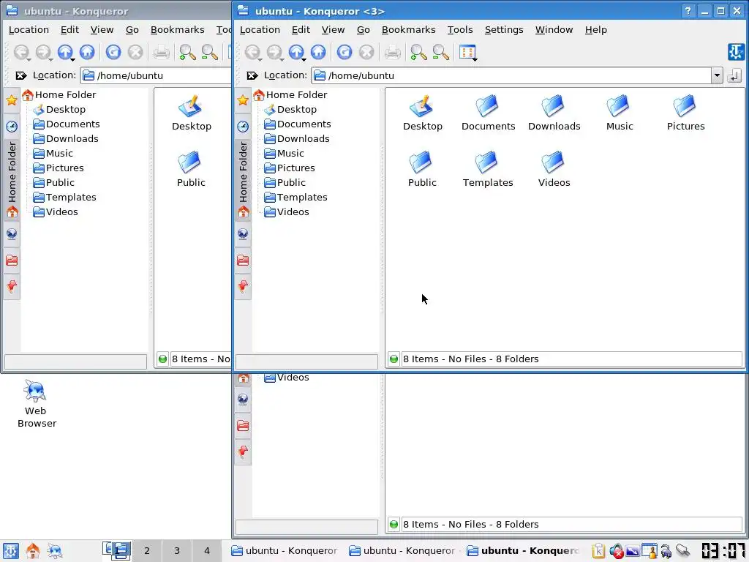Click Zoom In icon in left Konqueror window
Screen dimensions: 749x562
pyautogui.click(x=187, y=52)
